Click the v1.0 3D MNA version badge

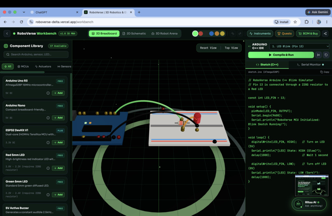click(68, 33)
